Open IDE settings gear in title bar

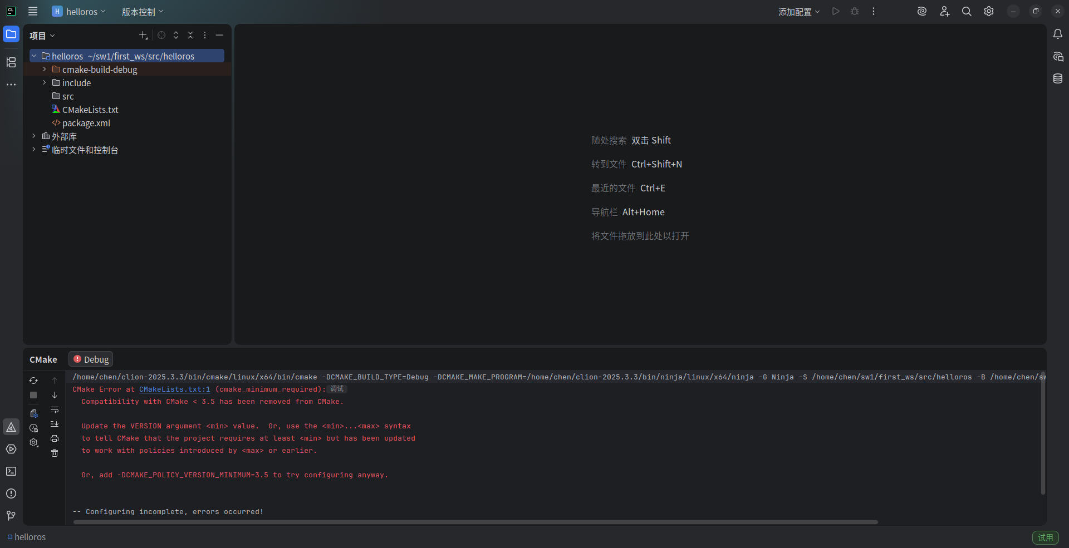(x=989, y=11)
